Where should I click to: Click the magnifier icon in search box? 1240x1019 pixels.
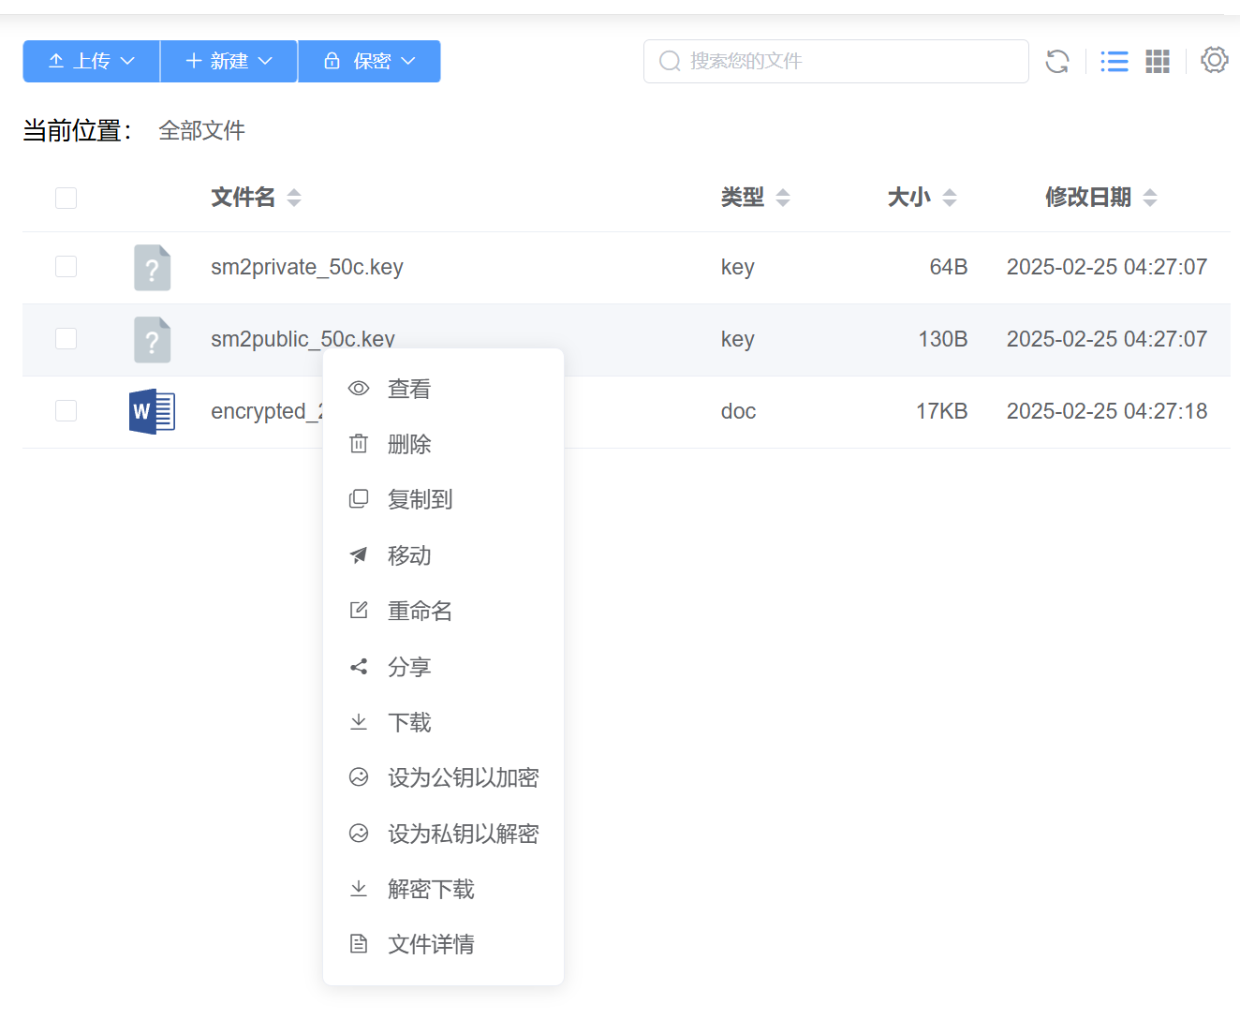click(x=670, y=61)
